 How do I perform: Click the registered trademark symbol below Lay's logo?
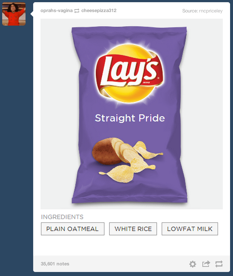[x=156, y=87]
